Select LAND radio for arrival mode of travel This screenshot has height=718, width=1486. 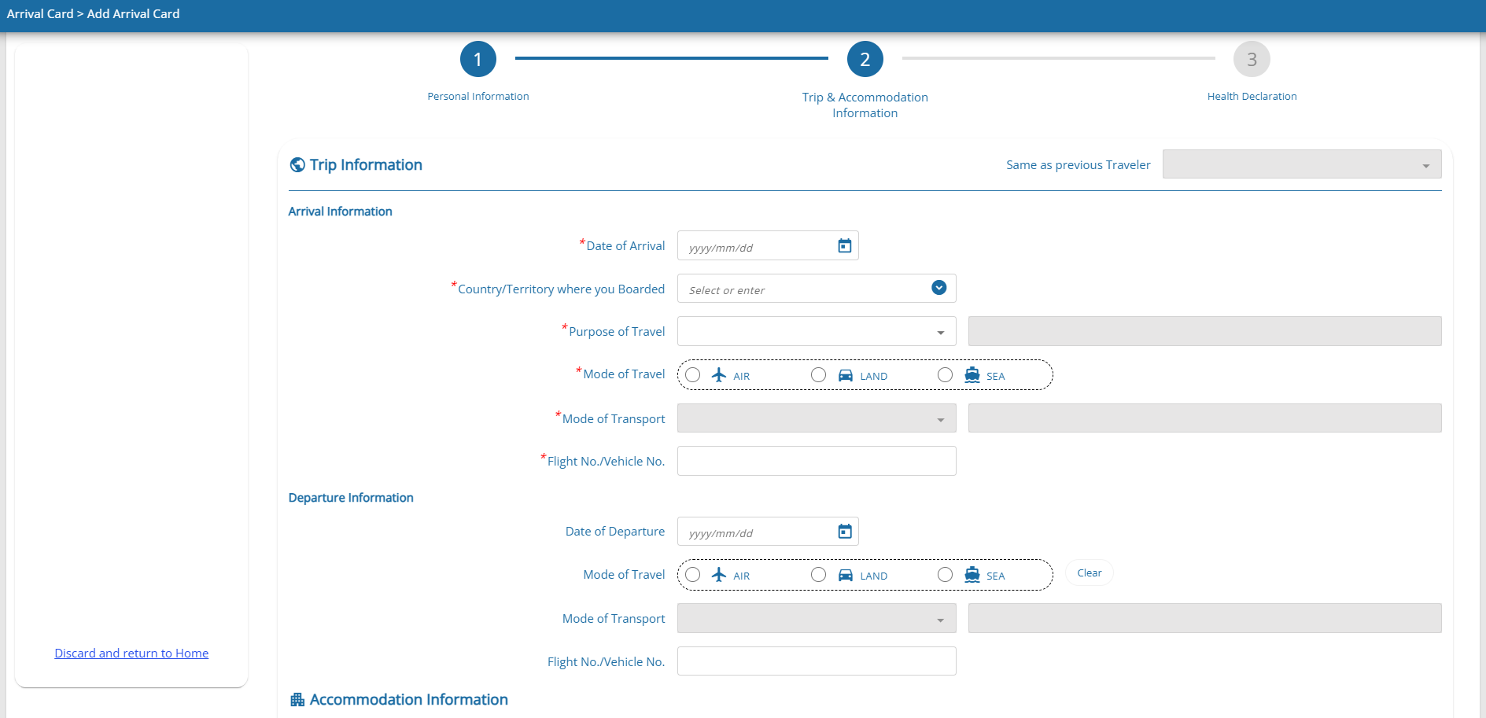coord(818,375)
